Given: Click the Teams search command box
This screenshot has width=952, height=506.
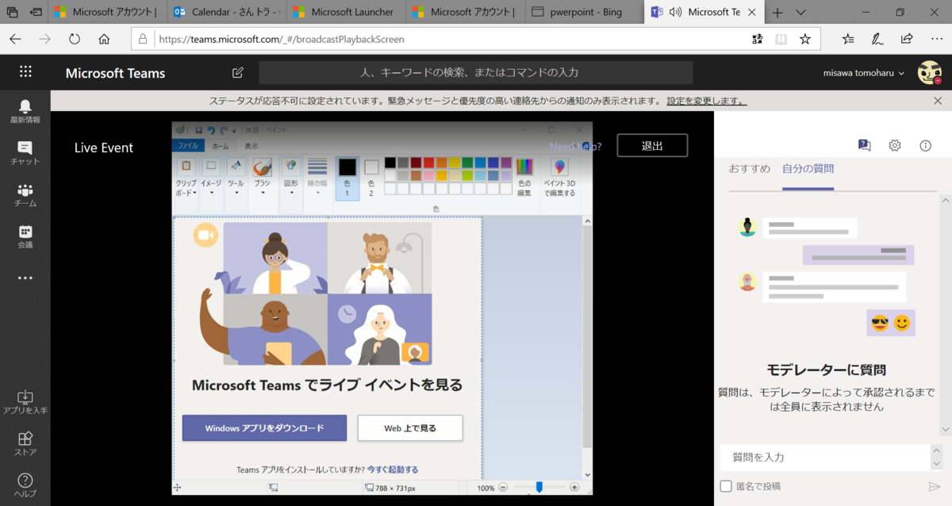Looking at the screenshot, I should (475, 72).
